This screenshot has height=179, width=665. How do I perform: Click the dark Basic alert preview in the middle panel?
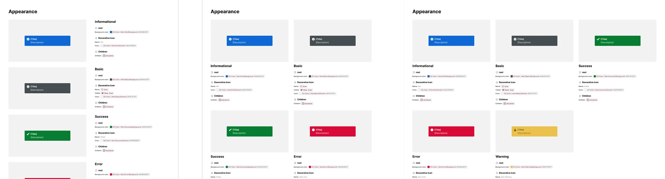tap(333, 41)
